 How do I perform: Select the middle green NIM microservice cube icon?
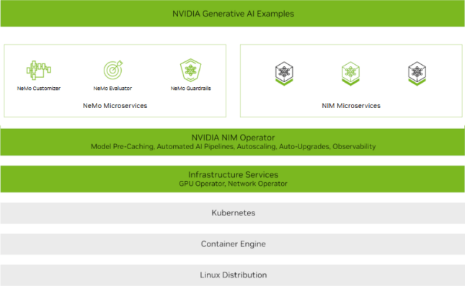point(350,73)
